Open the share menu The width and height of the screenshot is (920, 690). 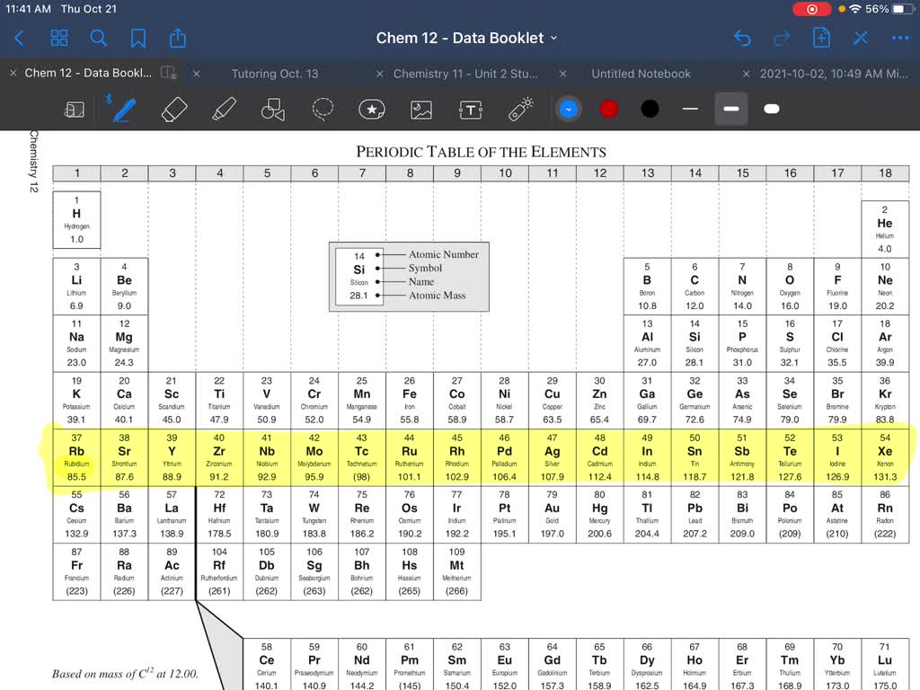pos(177,38)
